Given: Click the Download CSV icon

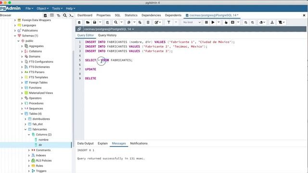Looking at the screenshot, I should pyautogui.click(x=272, y=23).
